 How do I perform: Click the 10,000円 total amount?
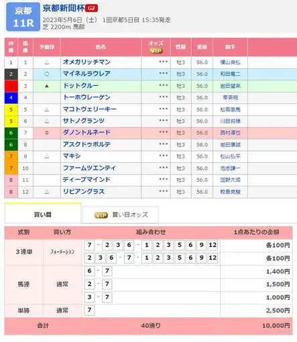(x=276, y=326)
